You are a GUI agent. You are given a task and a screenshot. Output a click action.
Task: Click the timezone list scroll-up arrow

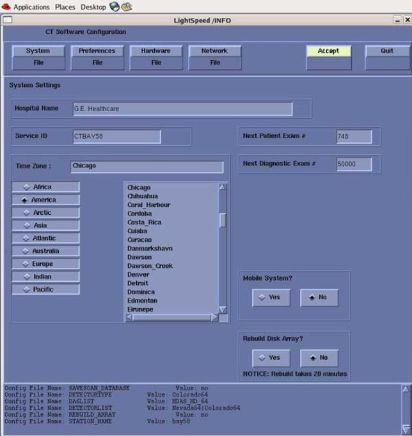click(223, 187)
